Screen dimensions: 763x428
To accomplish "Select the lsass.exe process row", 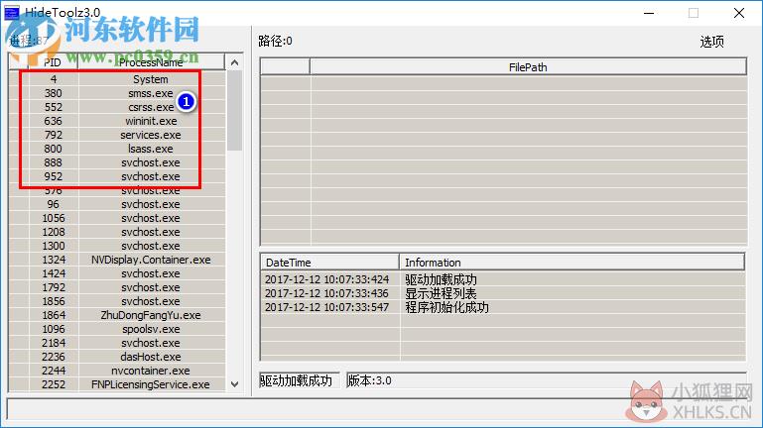I will (117, 149).
